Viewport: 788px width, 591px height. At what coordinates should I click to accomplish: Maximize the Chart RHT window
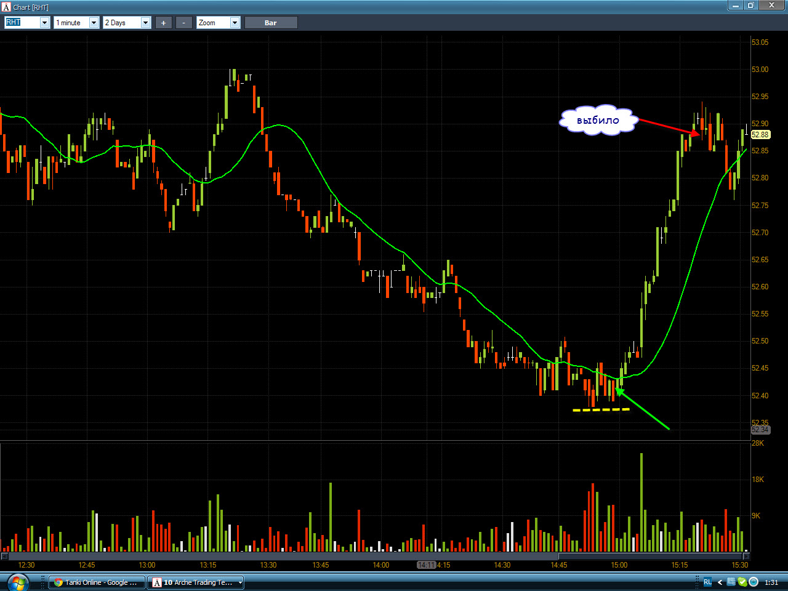tap(751, 6)
